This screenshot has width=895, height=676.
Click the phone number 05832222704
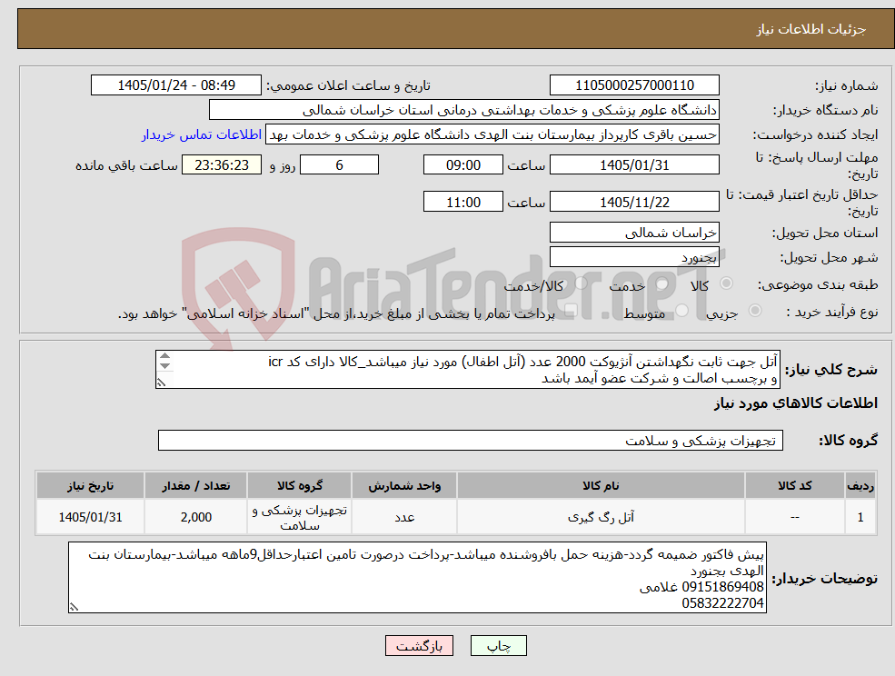(722, 603)
